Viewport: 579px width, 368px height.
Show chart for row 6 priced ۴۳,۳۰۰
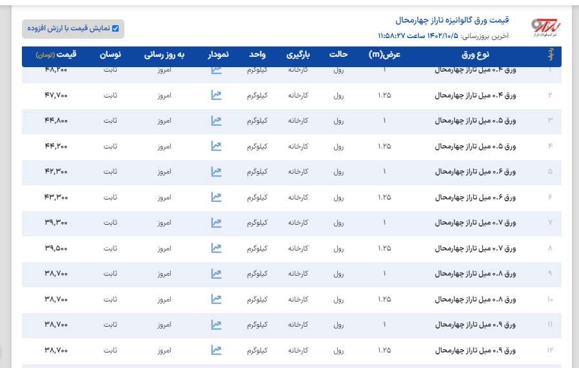pos(216,197)
